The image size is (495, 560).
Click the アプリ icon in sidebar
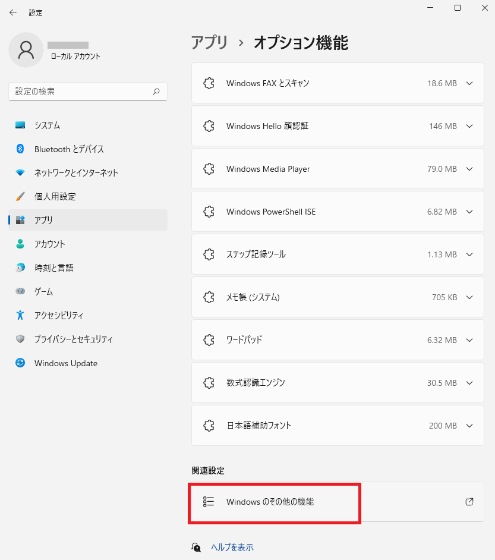20,220
